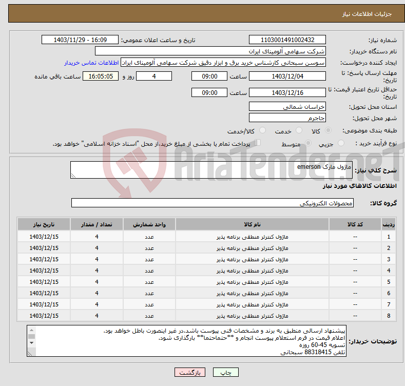Click the product name in row 7
This screenshot has height=386, width=405.
(x=252, y=304)
